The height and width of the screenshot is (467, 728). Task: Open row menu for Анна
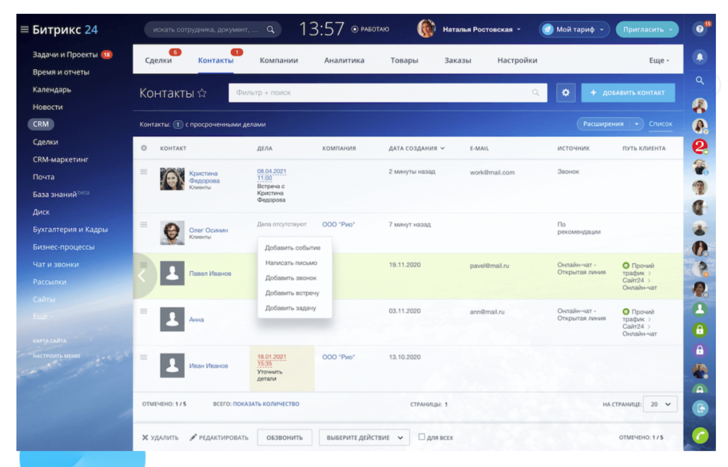coord(144,311)
